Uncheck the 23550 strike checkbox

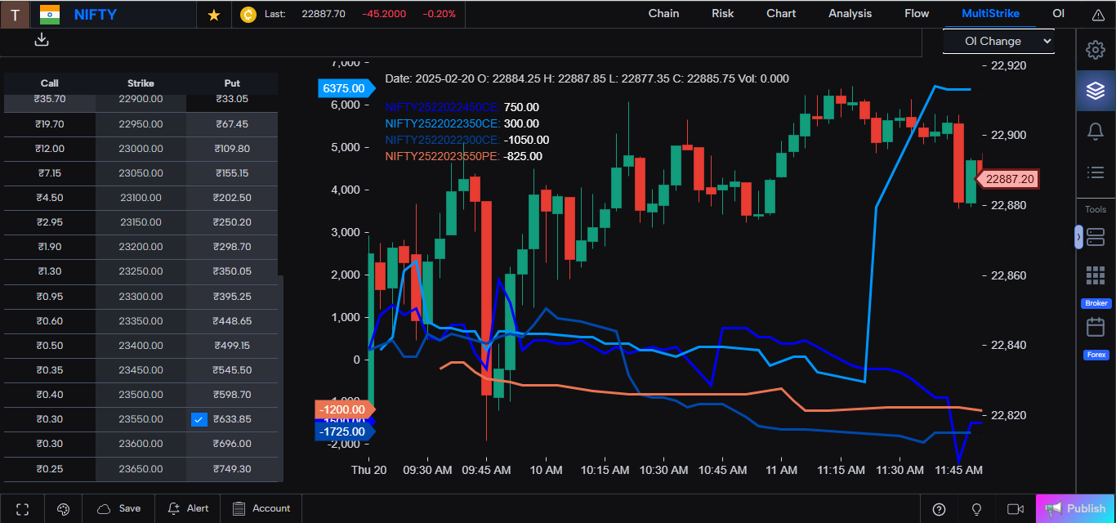tap(199, 419)
